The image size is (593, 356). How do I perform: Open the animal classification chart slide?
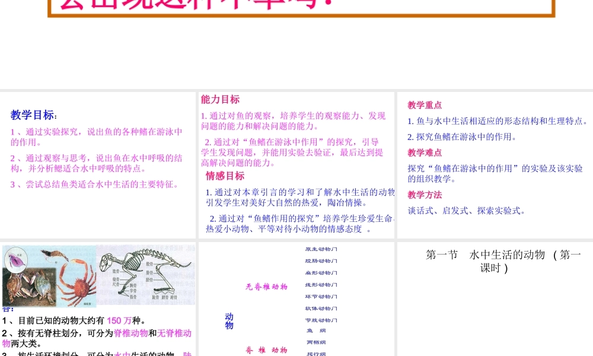(296, 299)
